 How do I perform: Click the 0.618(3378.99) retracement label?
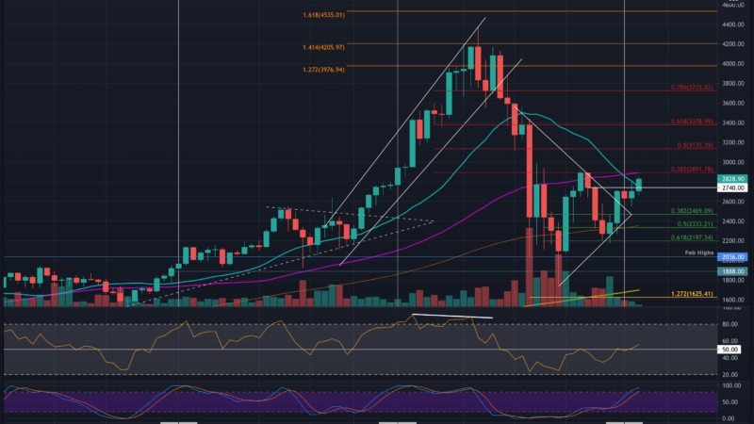pyautogui.click(x=692, y=122)
